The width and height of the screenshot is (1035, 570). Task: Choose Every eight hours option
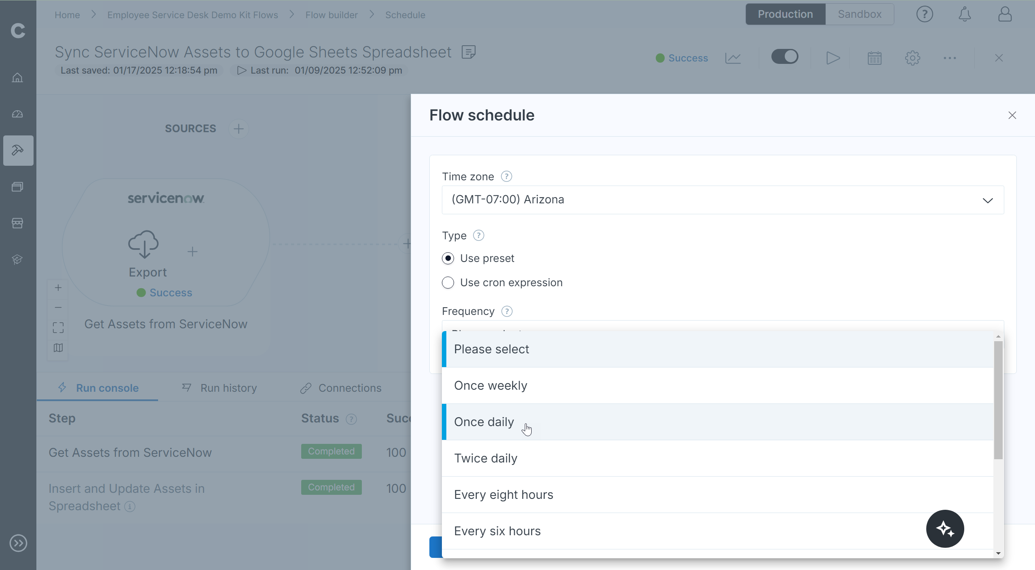[503, 495]
